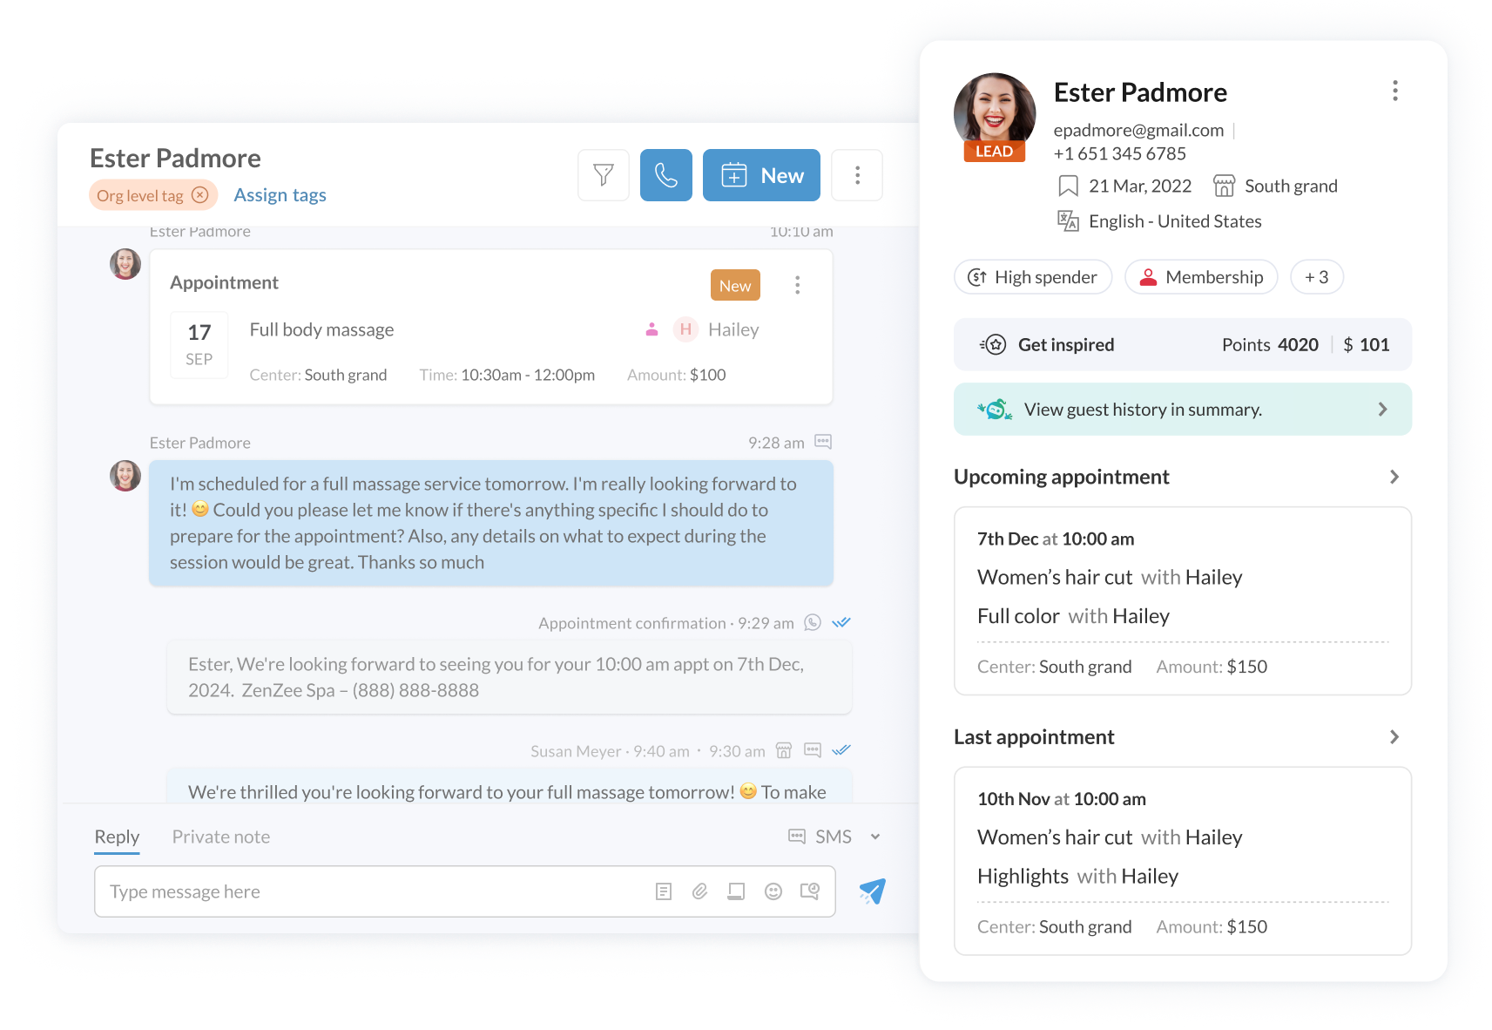Switch to the Private note tab

[221, 837]
